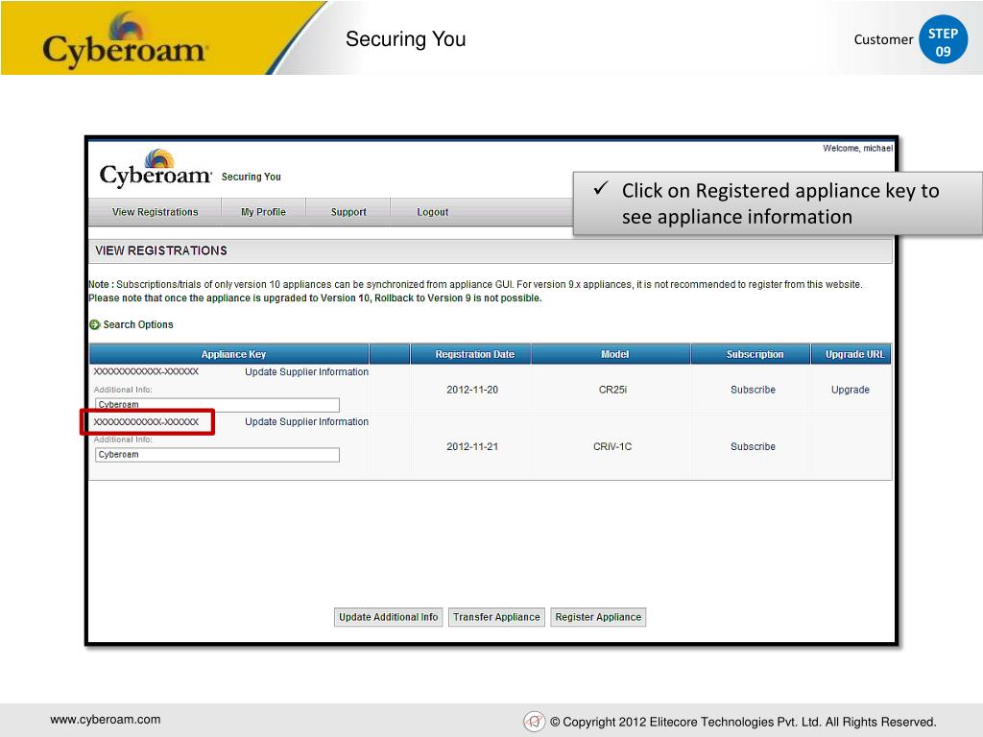The height and width of the screenshot is (737, 983).
Task: Click the model value CRiV-1C
Action: [x=612, y=447]
